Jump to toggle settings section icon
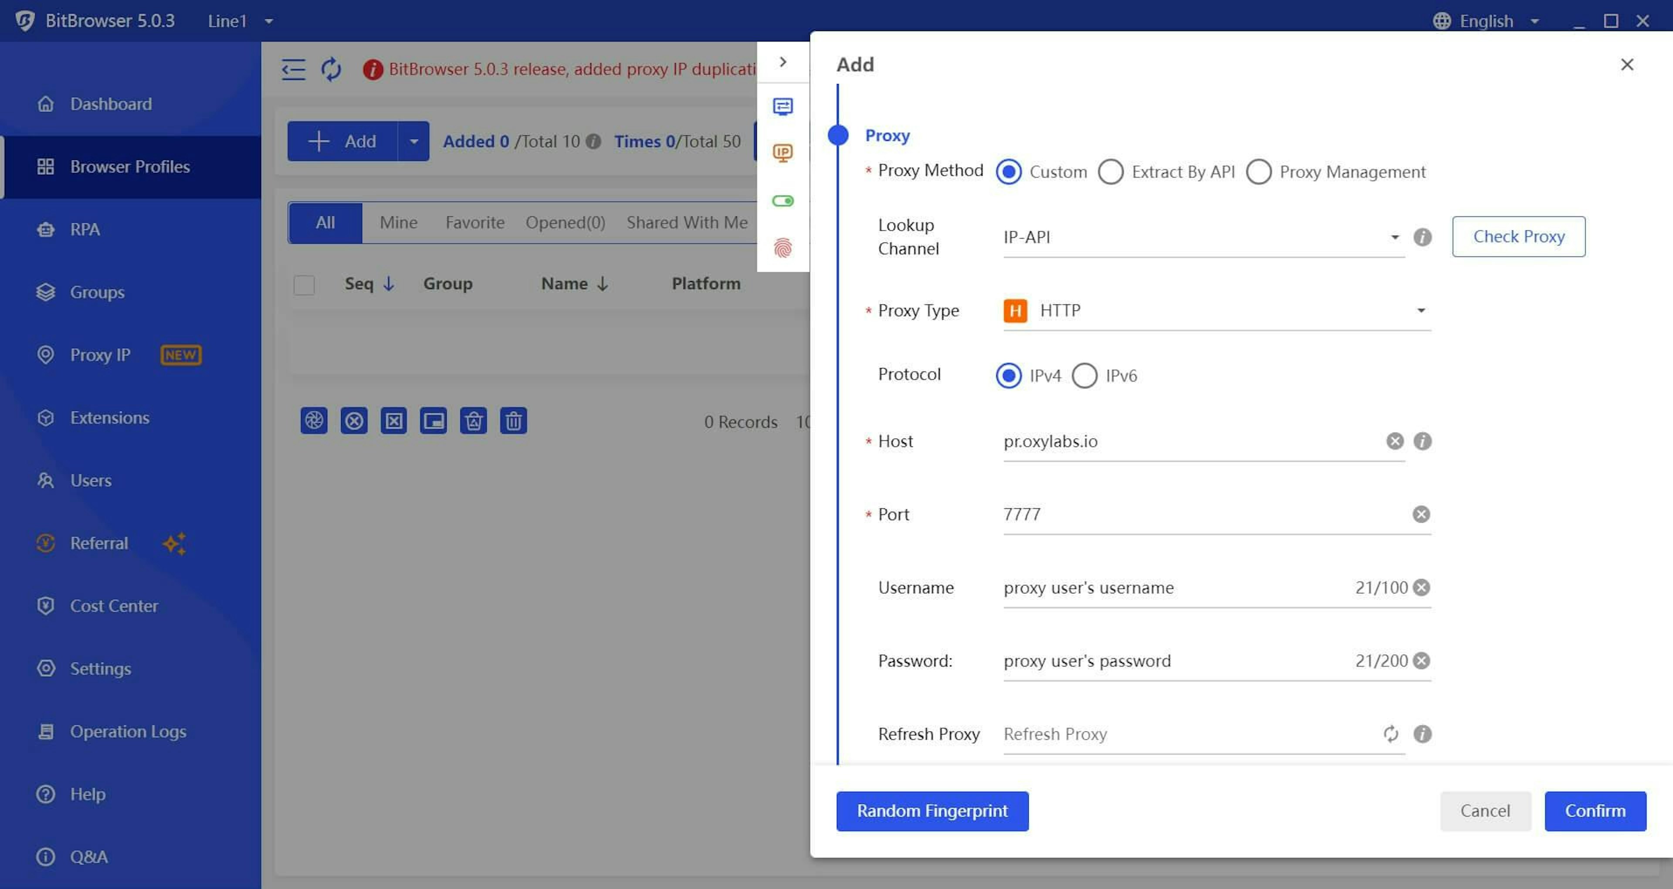Image resolution: width=1673 pixels, height=889 pixels. click(x=783, y=201)
